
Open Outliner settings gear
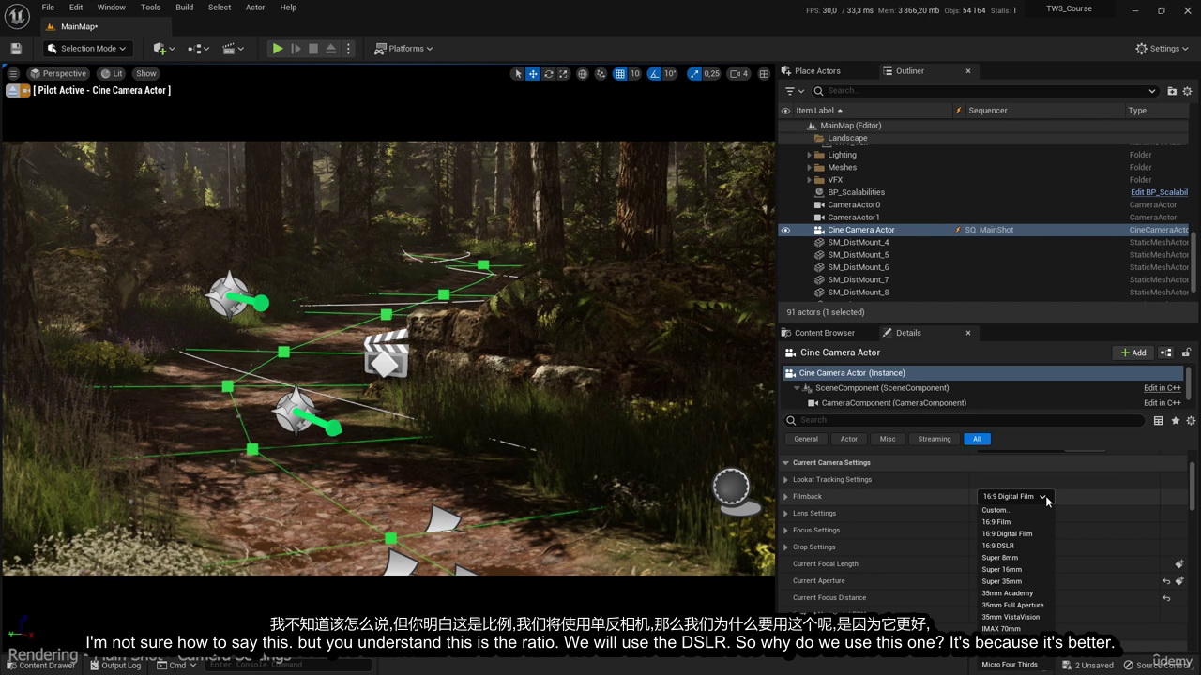tap(1187, 91)
